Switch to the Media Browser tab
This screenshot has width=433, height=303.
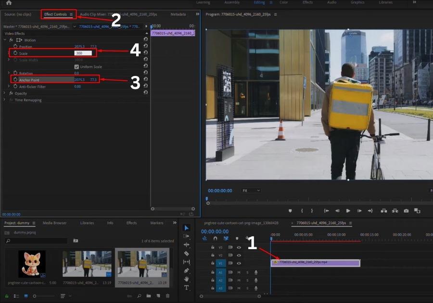(54, 223)
